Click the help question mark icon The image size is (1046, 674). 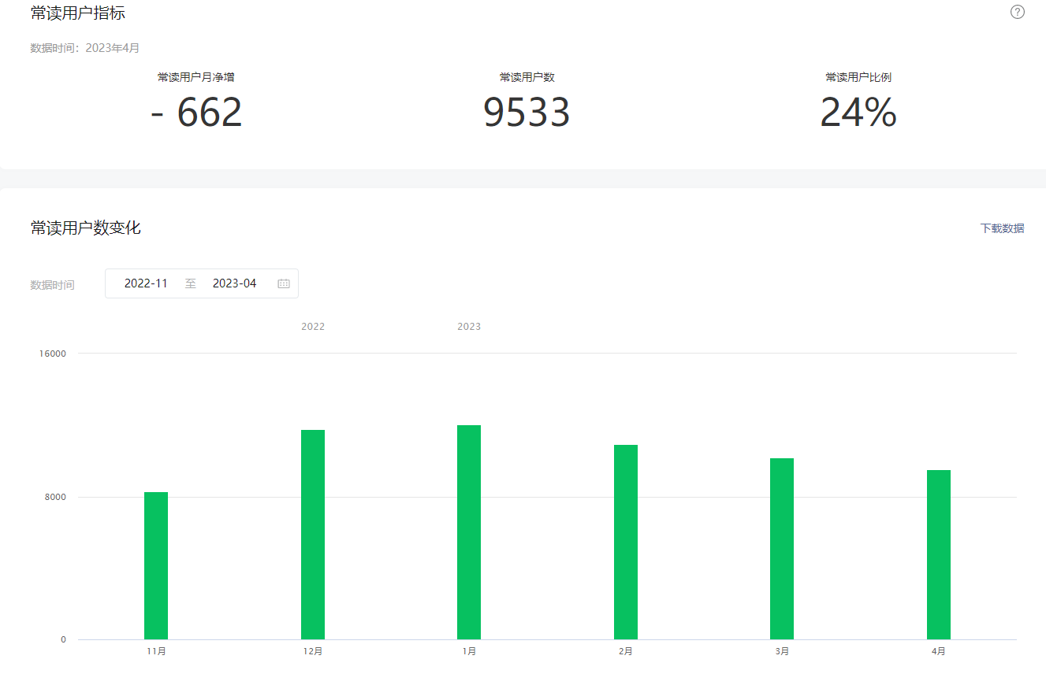1018,12
